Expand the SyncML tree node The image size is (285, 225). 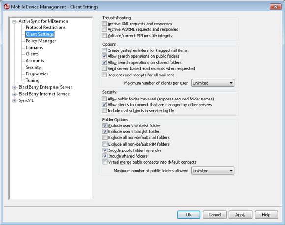tap(14, 101)
